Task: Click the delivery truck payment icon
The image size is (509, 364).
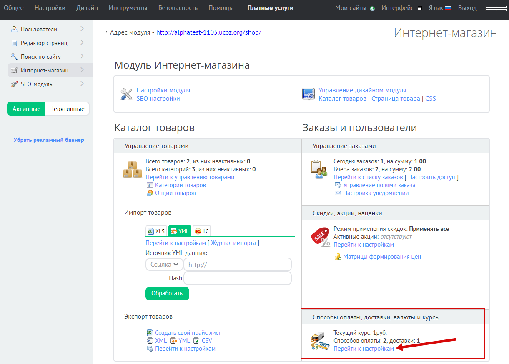Action: click(x=320, y=341)
